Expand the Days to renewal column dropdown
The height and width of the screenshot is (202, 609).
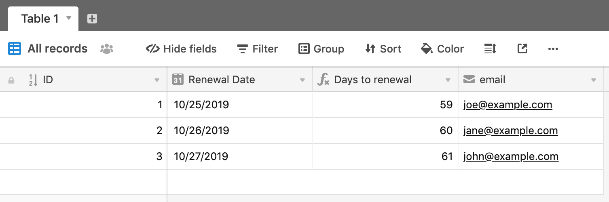(448, 80)
